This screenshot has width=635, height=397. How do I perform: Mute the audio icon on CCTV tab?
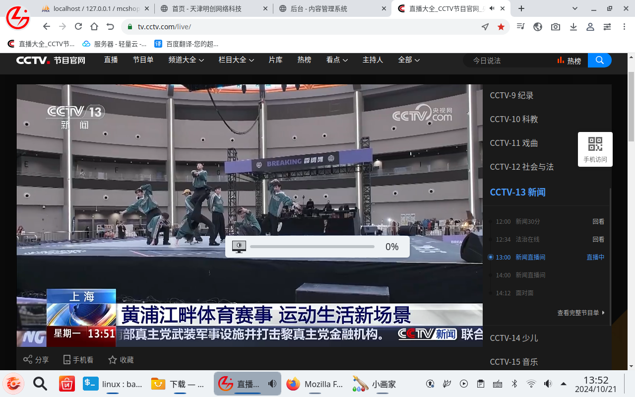coord(492,8)
